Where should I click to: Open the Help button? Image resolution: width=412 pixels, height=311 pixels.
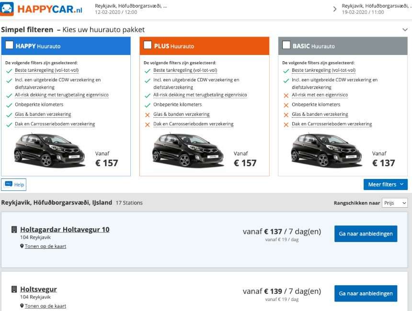point(14,185)
